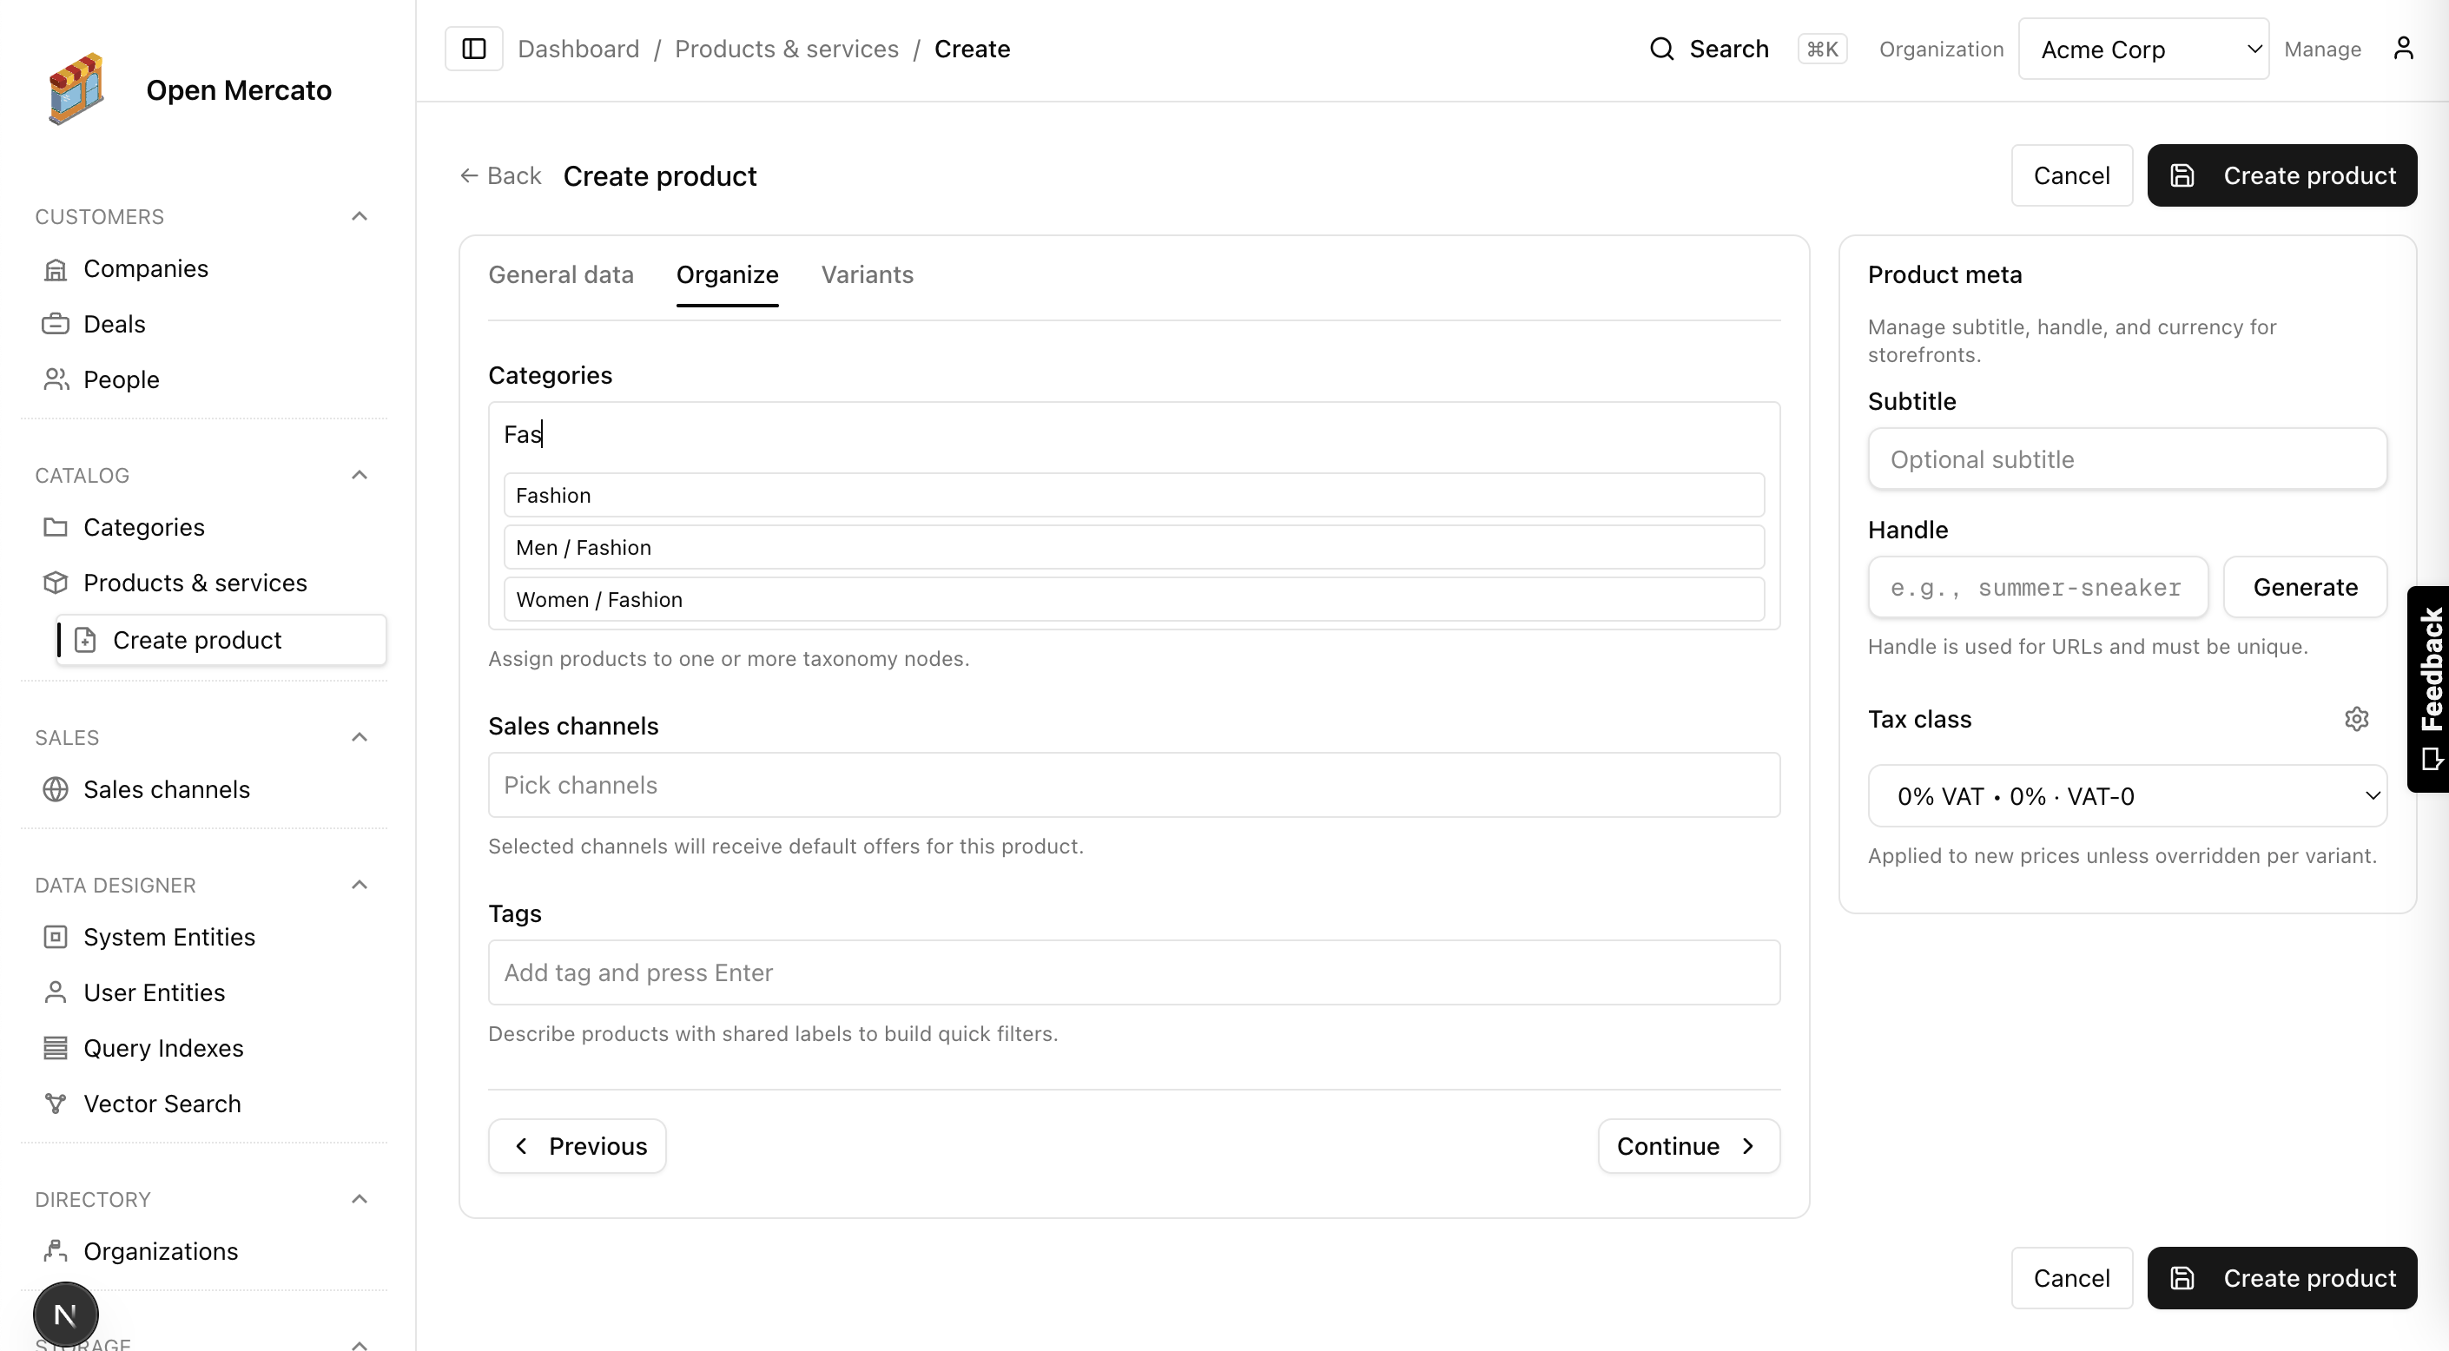The image size is (2449, 1351).
Task: Select the Women / Fashion category suggestion
Action: [x=1132, y=599]
